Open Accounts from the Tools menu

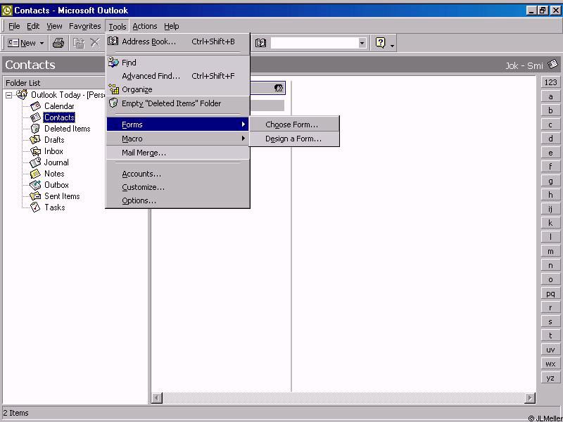point(178,174)
